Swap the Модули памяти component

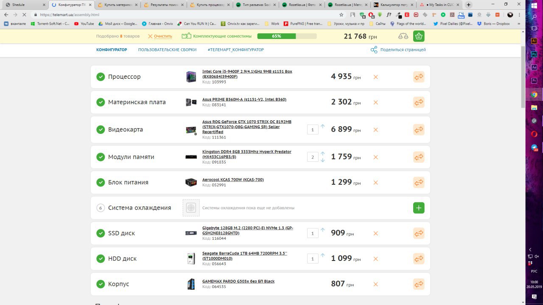point(419,157)
